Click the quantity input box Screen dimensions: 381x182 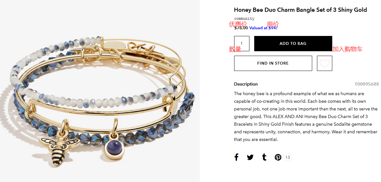click(241, 44)
